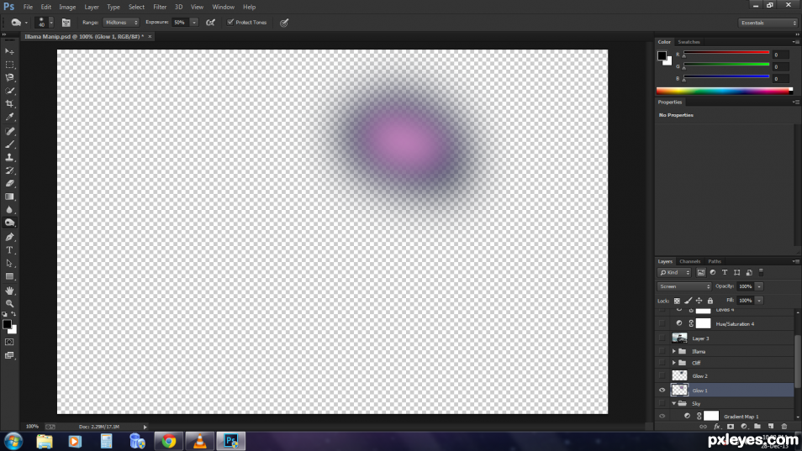Show the Cliff group

click(662, 363)
